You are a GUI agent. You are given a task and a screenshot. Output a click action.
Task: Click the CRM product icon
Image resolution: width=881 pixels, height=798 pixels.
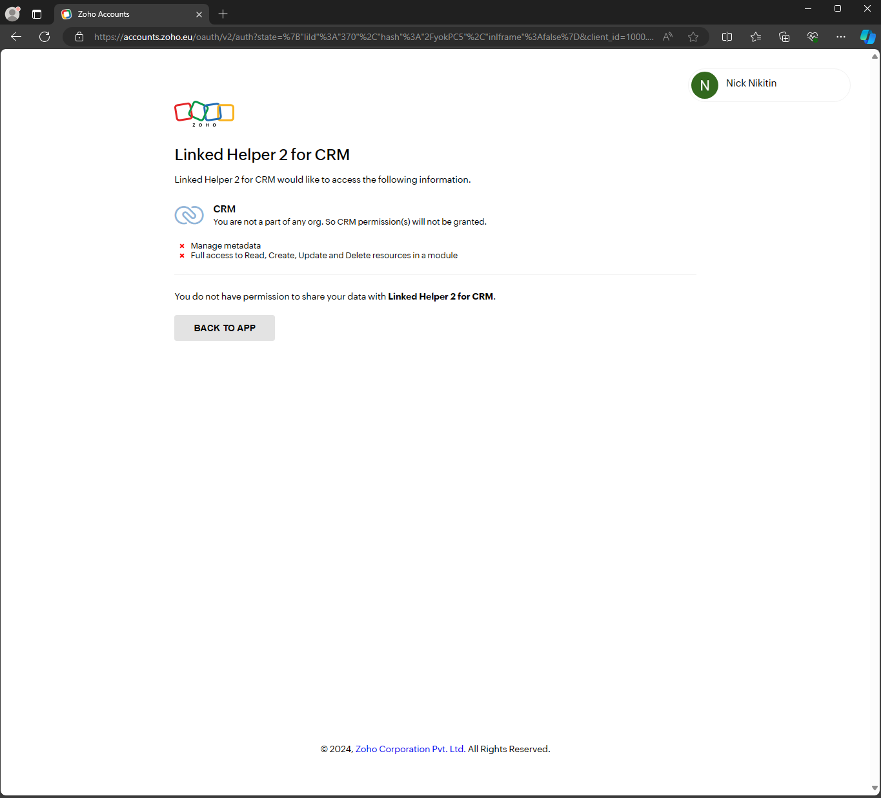pos(189,215)
